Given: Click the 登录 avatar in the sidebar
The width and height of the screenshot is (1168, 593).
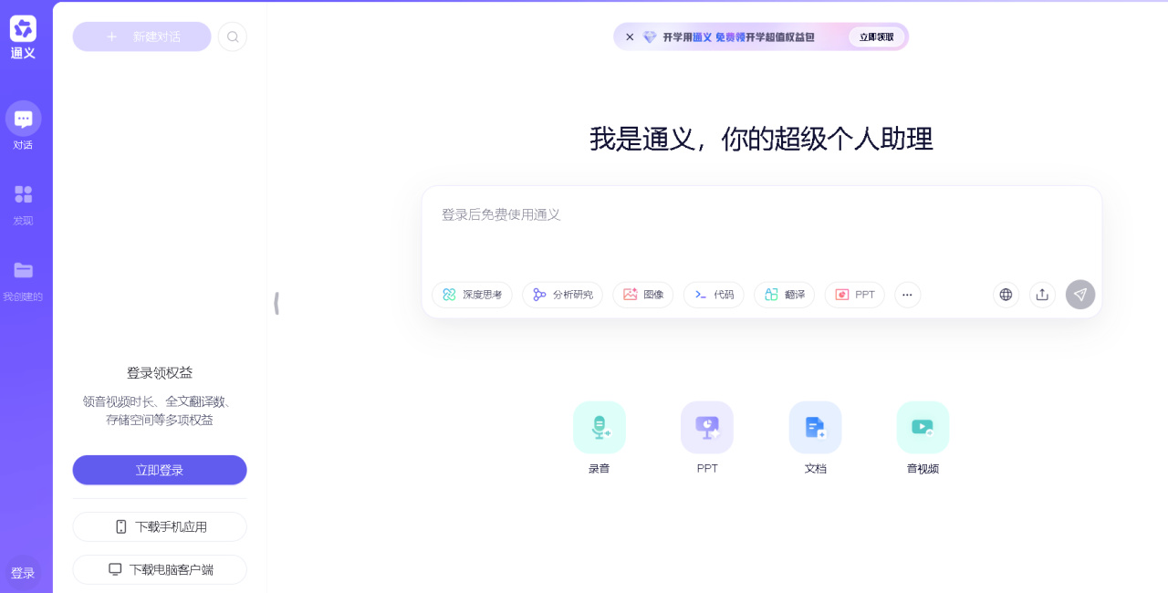Looking at the screenshot, I should click(x=23, y=573).
